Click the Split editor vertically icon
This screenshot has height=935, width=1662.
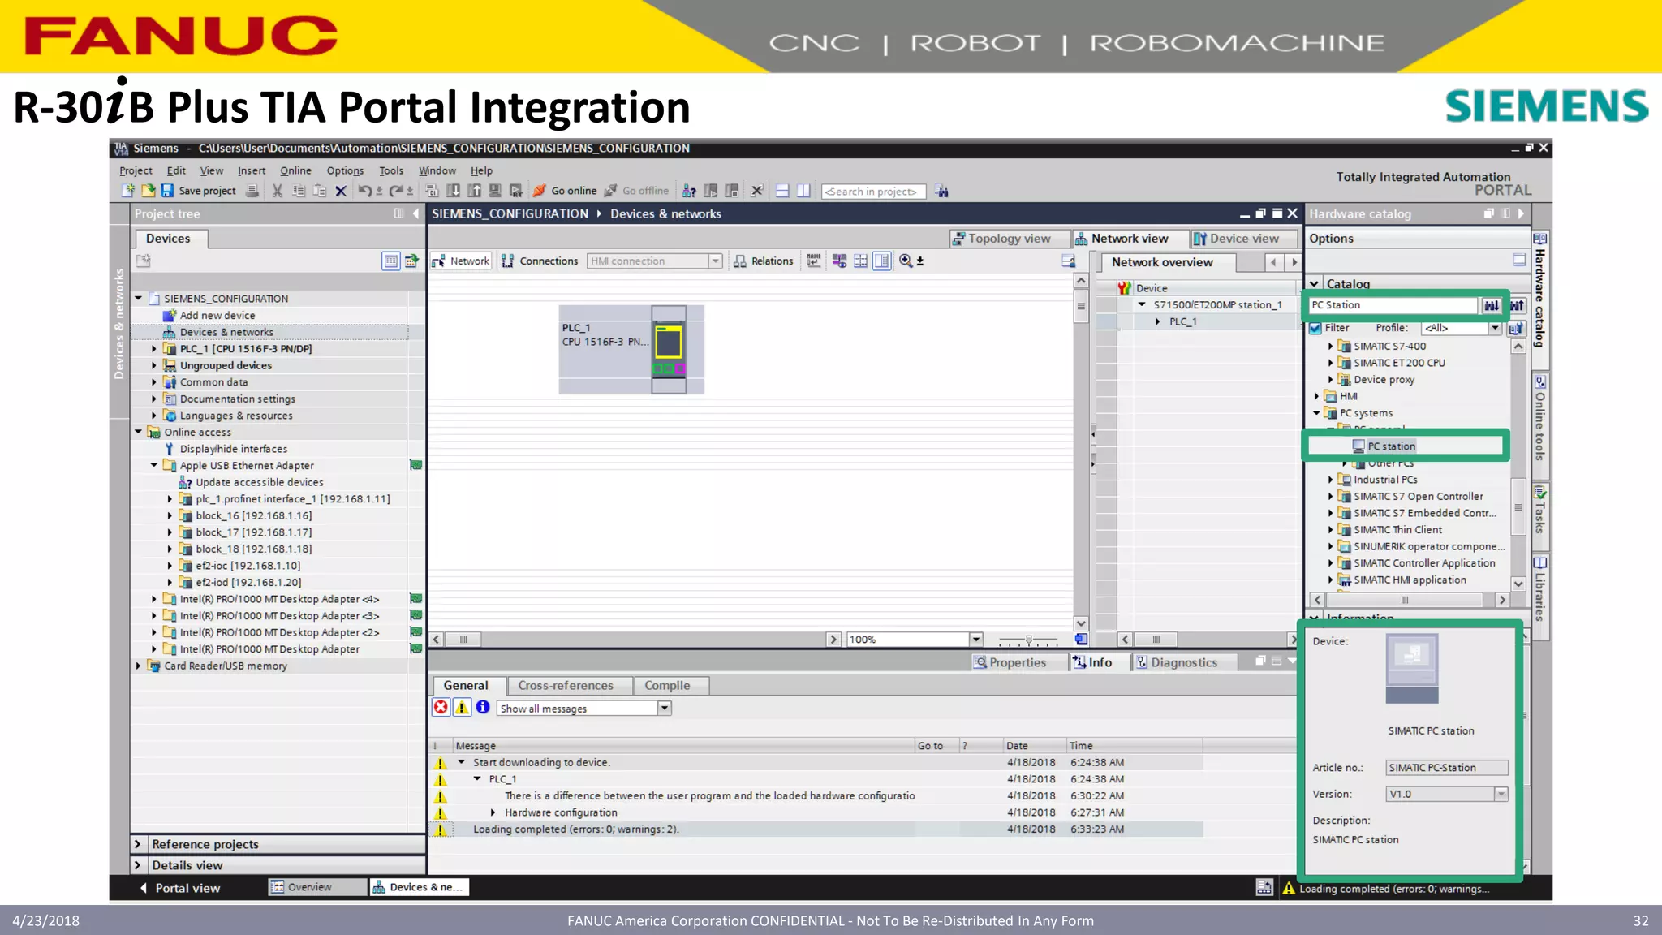click(803, 191)
